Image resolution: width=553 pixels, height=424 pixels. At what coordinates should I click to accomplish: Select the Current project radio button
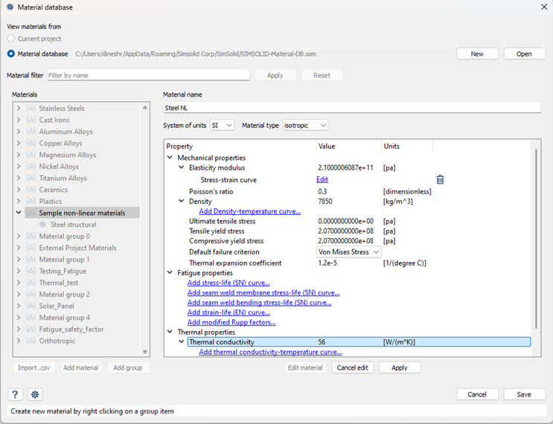click(x=11, y=39)
